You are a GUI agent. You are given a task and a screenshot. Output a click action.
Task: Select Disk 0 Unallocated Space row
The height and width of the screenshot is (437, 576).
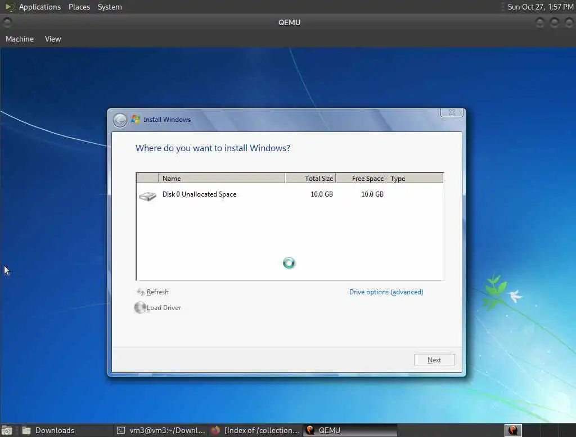click(x=290, y=194)
